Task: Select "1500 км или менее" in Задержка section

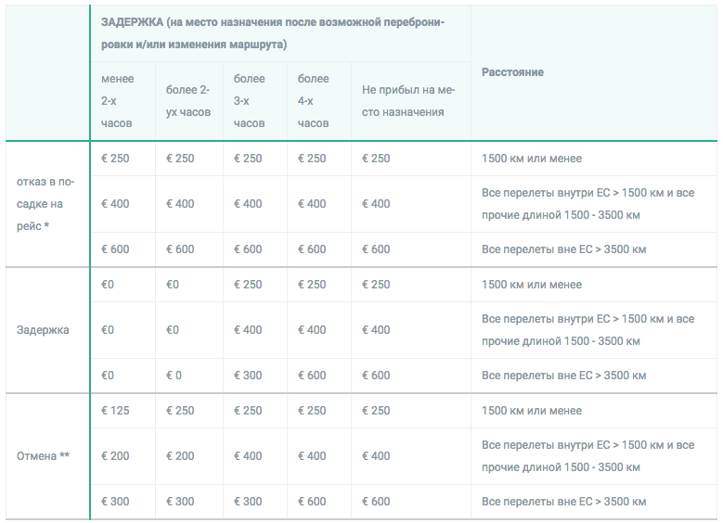Action: (532, 285)
